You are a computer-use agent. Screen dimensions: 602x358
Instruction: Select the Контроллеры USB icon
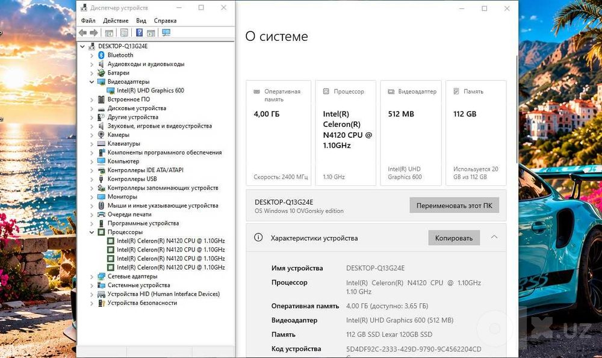101,179
